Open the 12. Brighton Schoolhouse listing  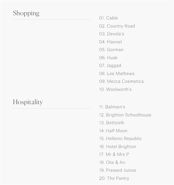(125, 115)
